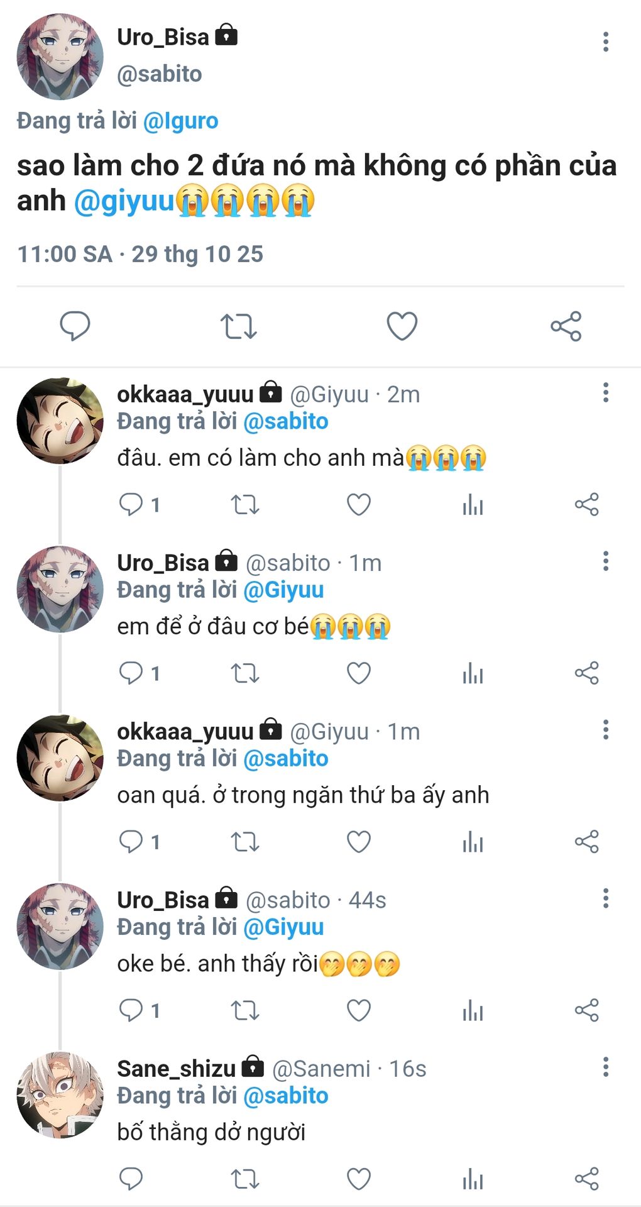The height and width of the screenshot is (1207, 641).
Task: Retweet the "oan quá" reply by okkaaa_yuuu
Action: [x=244, y=842]
